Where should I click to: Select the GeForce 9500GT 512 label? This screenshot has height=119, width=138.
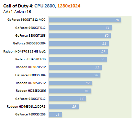pyautogui.click(x=30, y=99)
